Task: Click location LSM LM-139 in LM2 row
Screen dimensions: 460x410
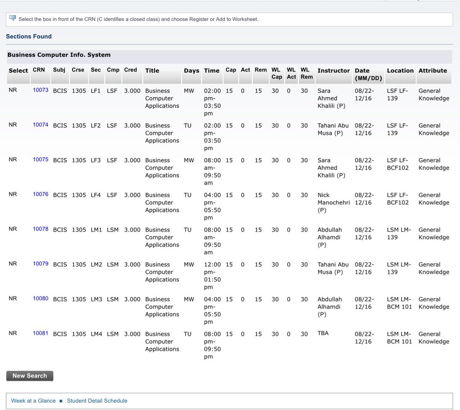Action: click(399, 268)
